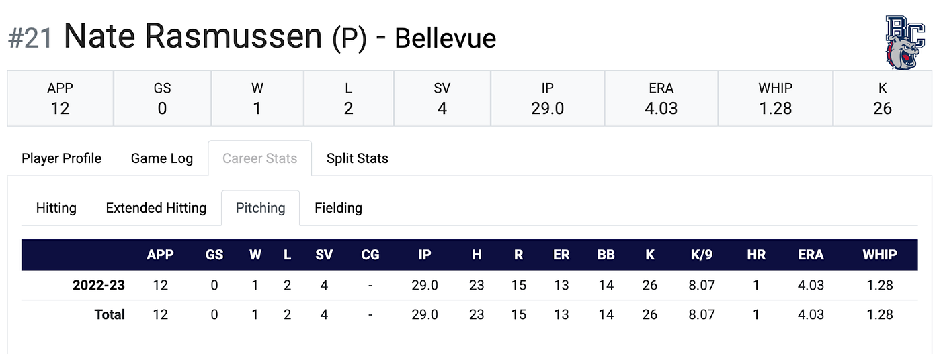
Task: Select the Pitching sub-tab
Action: pyautogui.click(x=260, y=208)
